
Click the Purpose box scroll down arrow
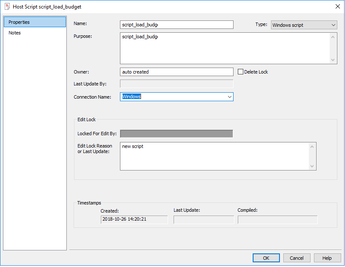click(x=333, y=60)
